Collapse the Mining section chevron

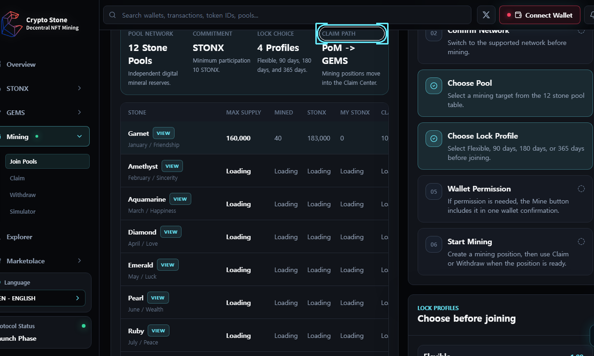click(80, 137)
